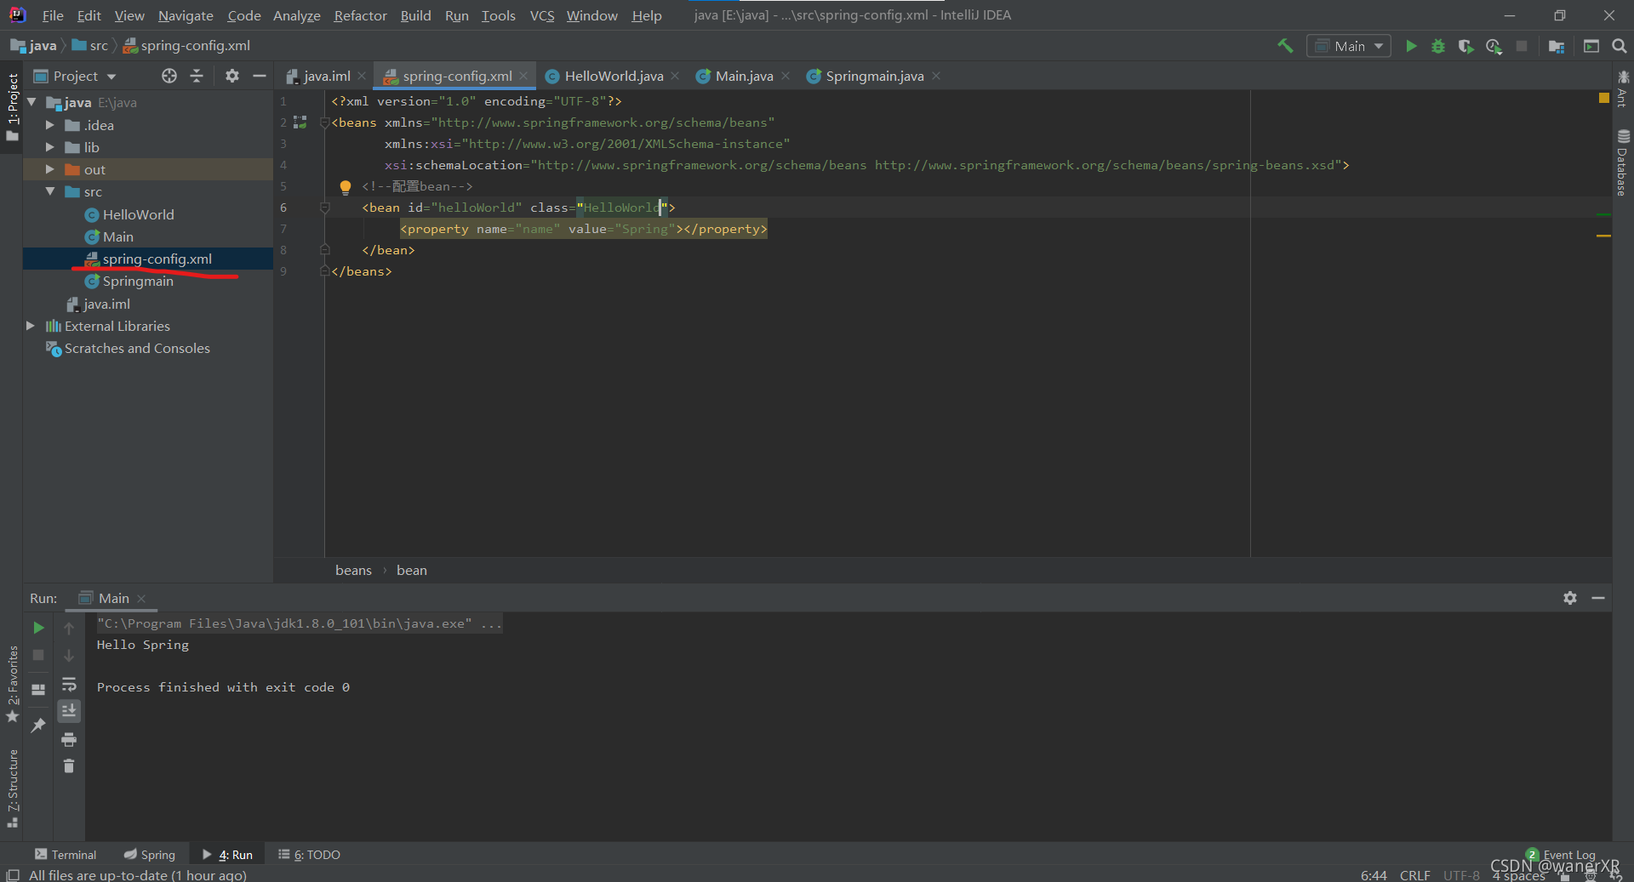Clear console with trash icon
The width and height of the screenshot is (1634, 882).
tap(69, 766)
